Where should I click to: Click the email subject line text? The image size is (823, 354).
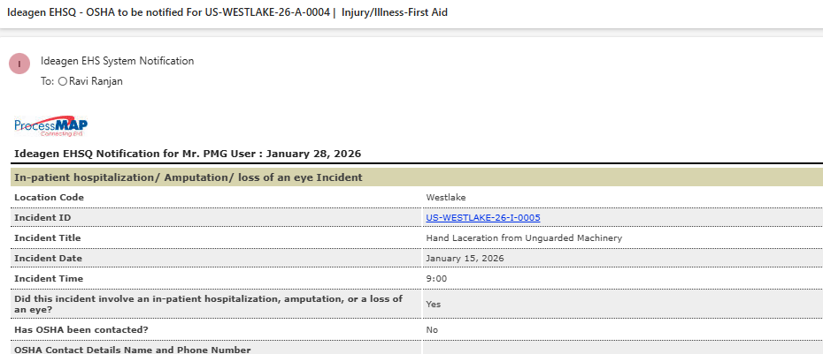(227, 12)
